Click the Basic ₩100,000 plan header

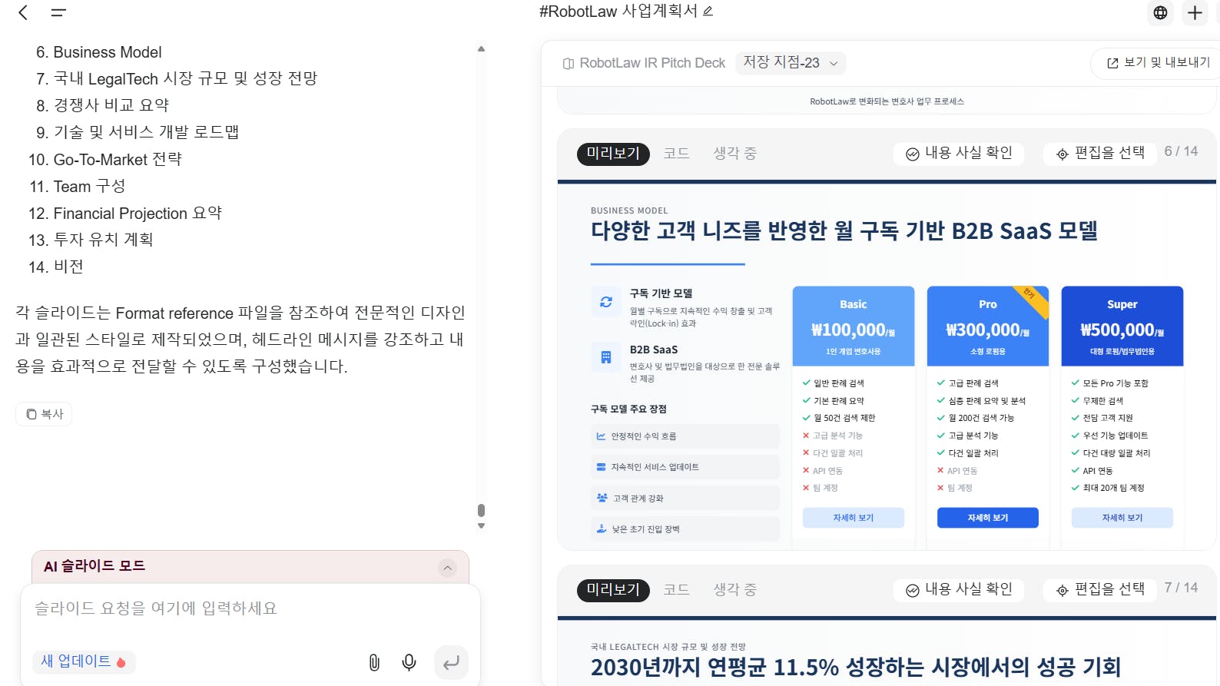click(853, 326)
